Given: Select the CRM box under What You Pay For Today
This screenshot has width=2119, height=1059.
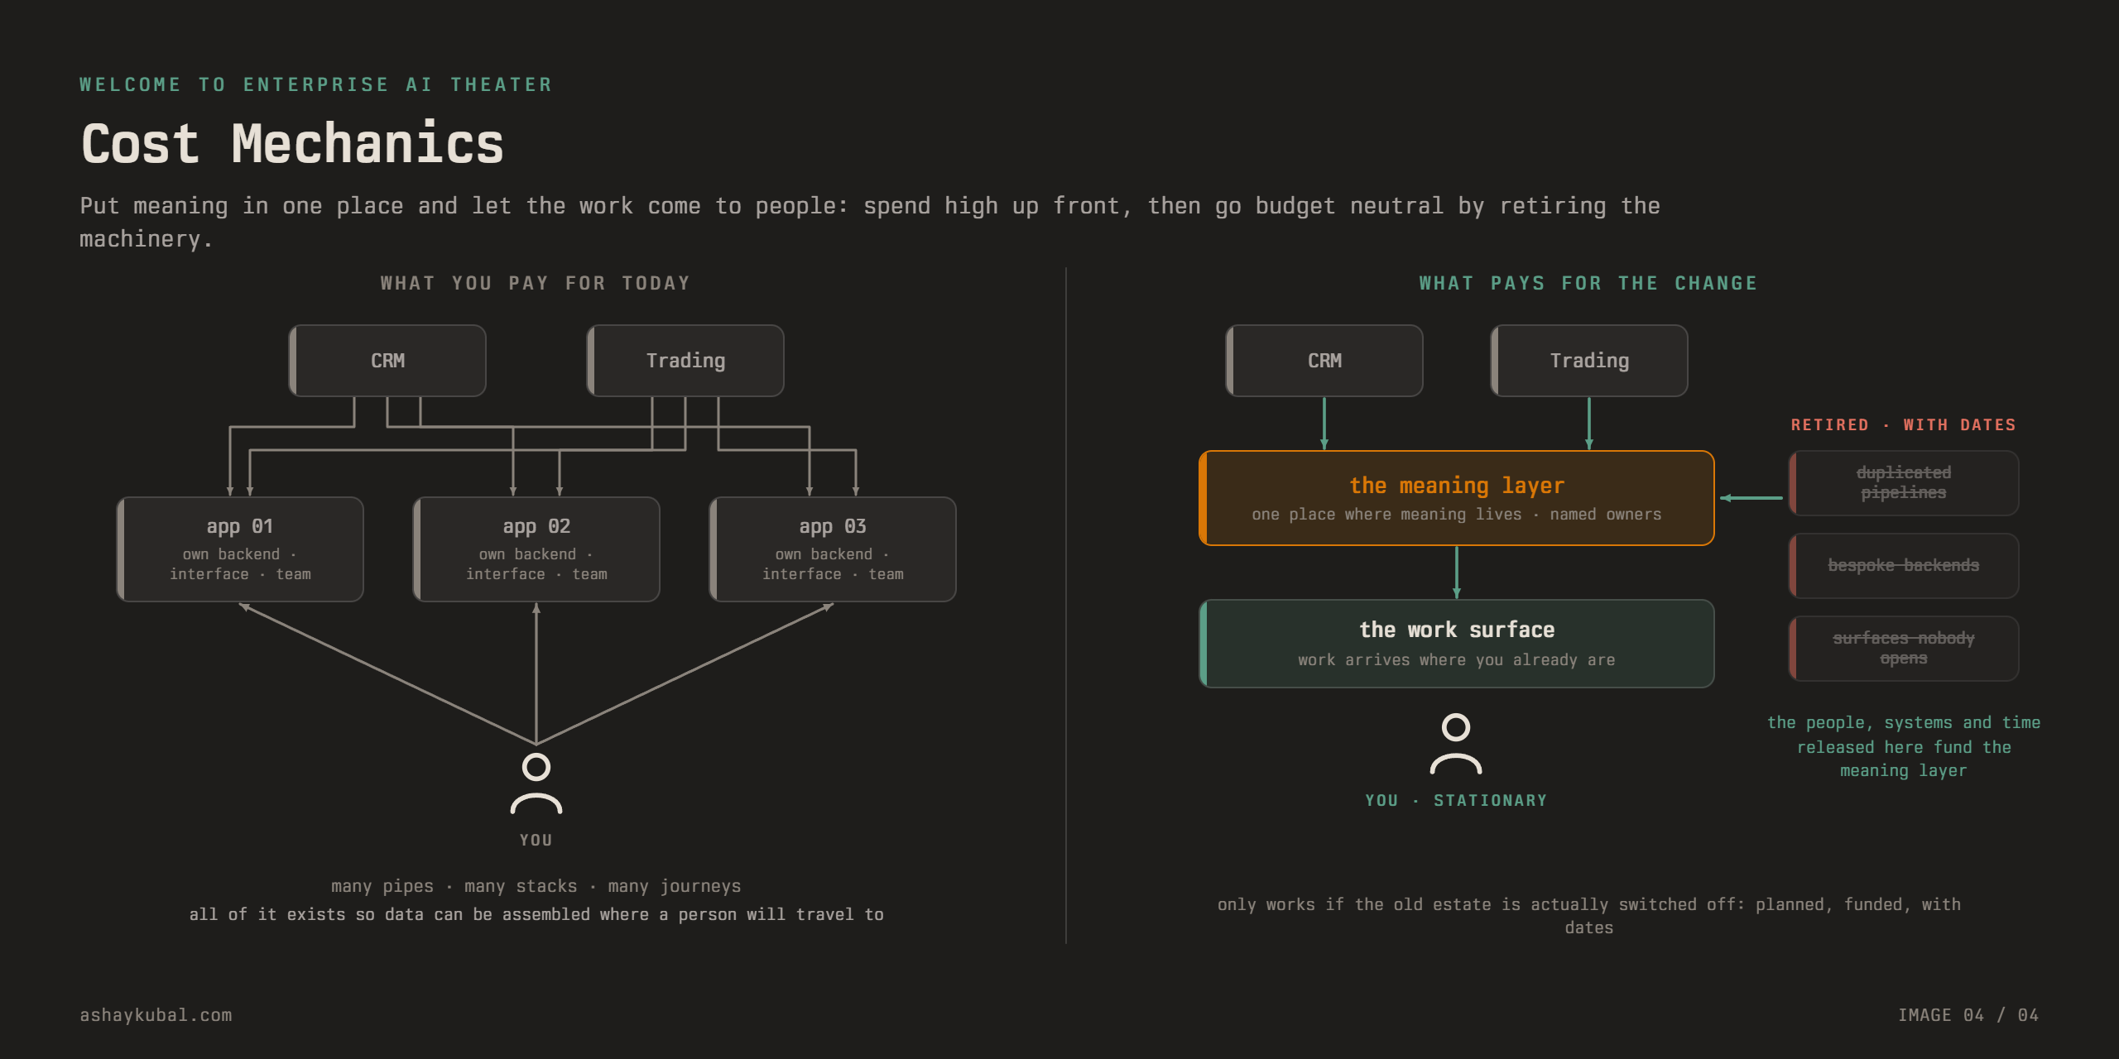Looking at the screenshot, I should [387, 361].
